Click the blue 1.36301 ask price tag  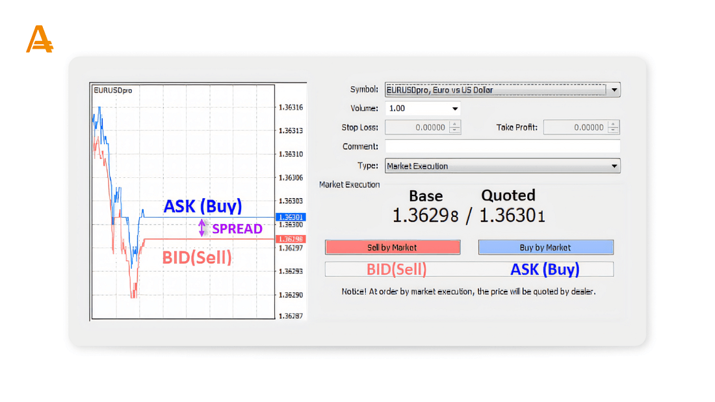pyautogui.click(x=289, y=217)
